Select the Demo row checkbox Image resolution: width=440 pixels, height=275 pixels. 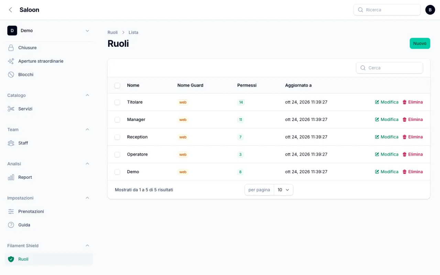pos(117,172)
